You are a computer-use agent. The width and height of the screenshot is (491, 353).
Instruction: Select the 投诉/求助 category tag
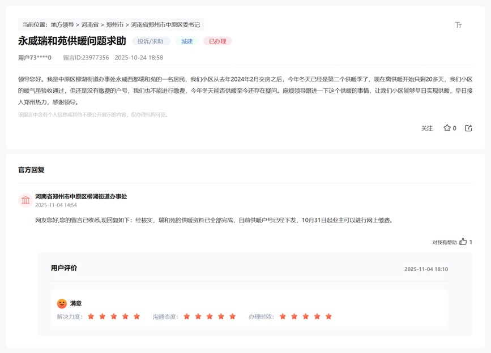[151, 41]
